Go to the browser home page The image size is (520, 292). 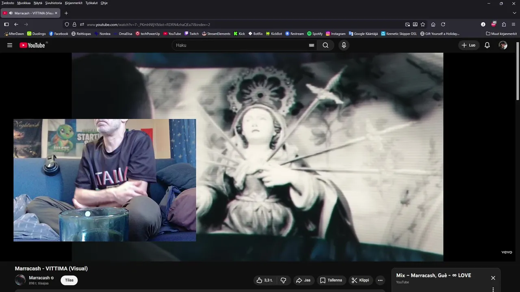[x=433, y=24]
